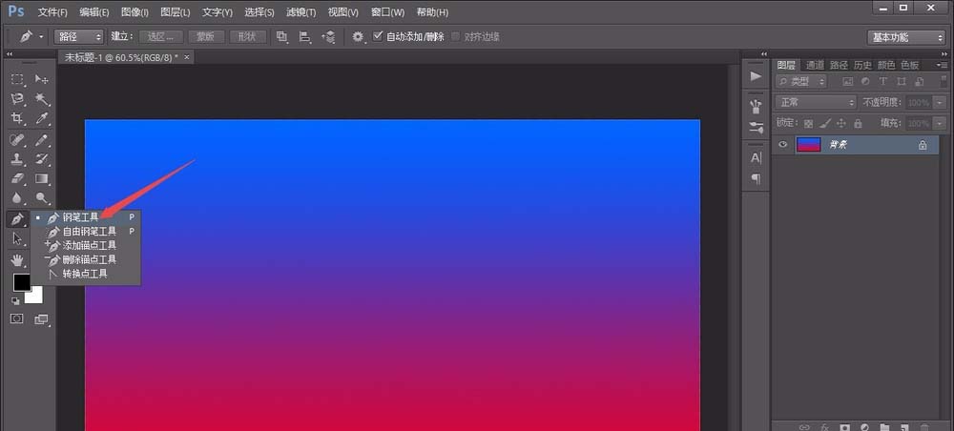
Task: Open path operations in options bar
Action: pyautogui.click(x=281, y=36)
